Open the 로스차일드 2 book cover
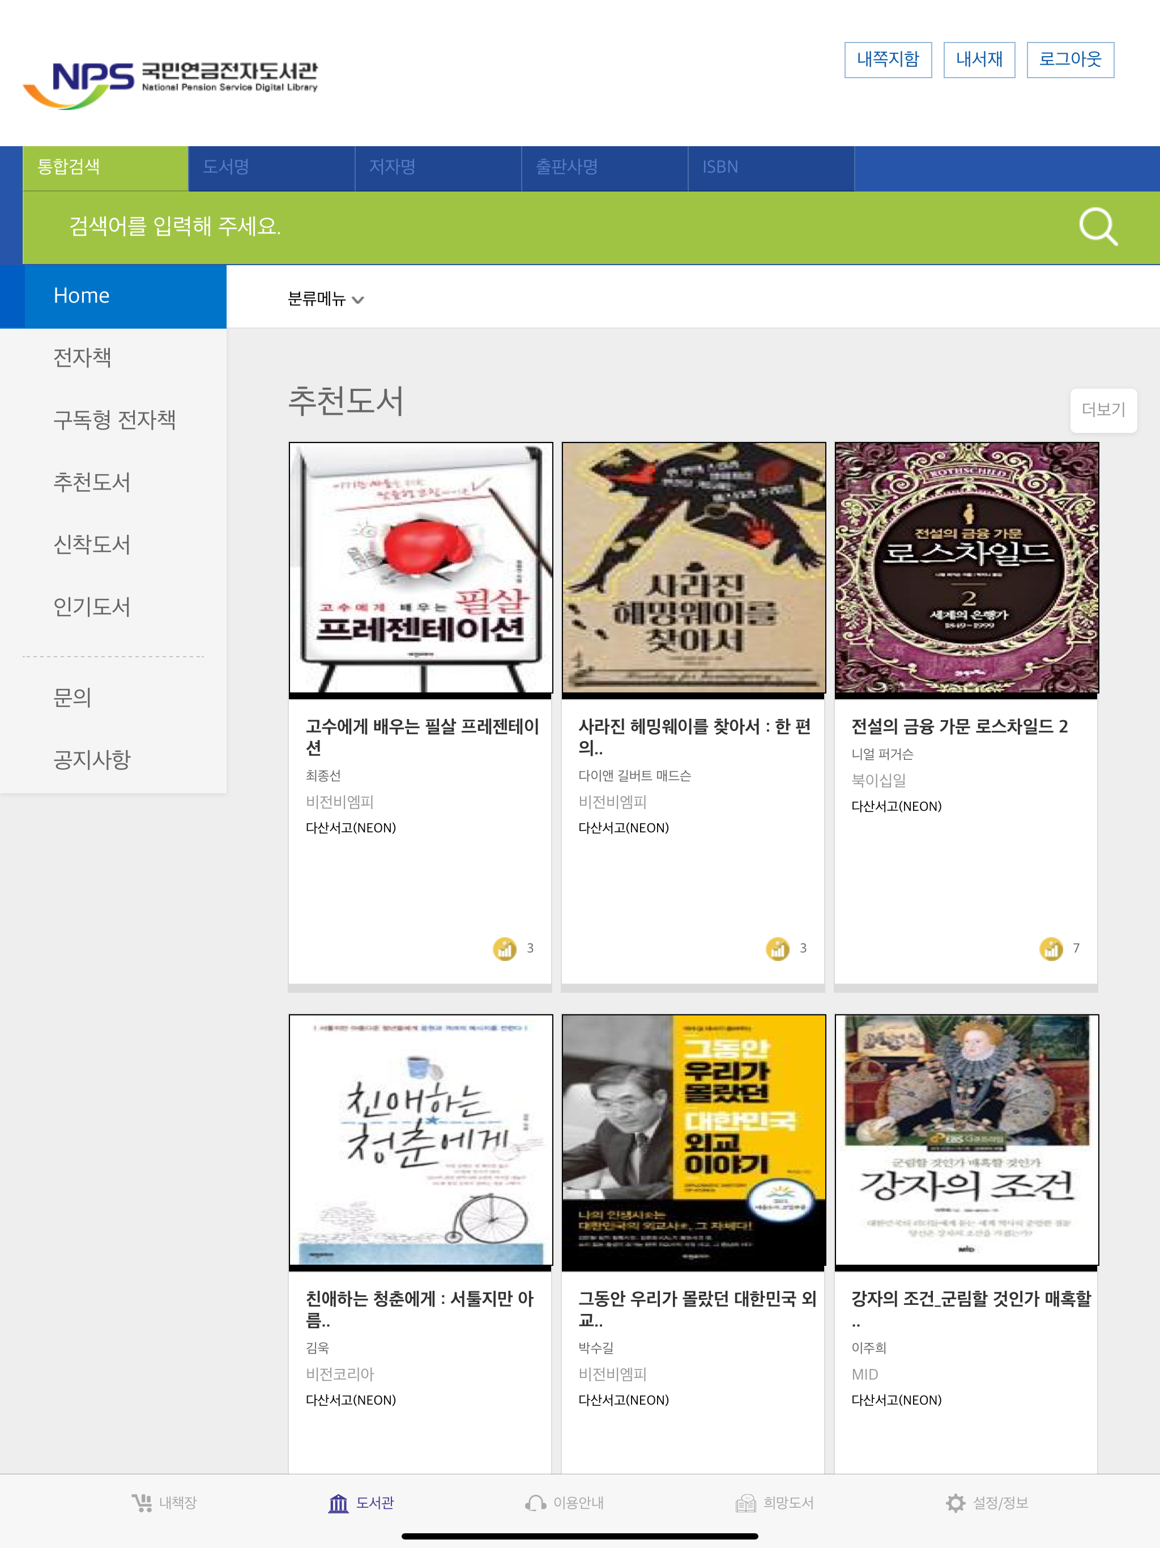The image size is (1160, 1548). coord(966,568)
